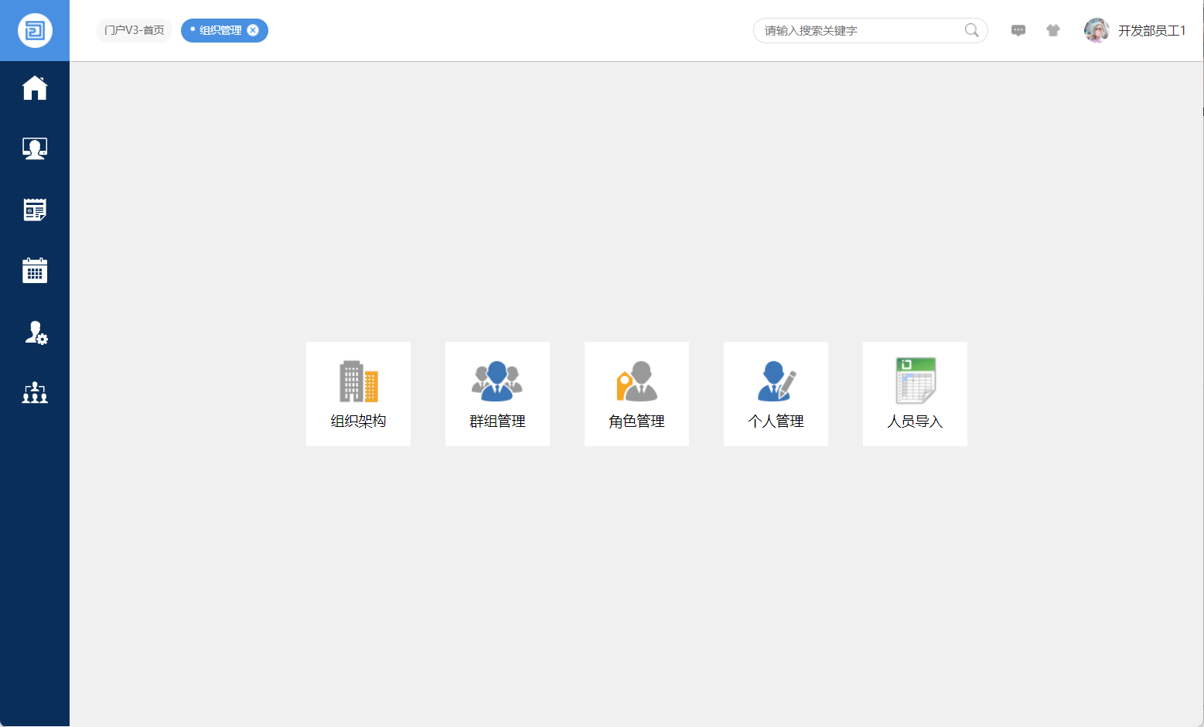Select the 组织管理 tab

[220, 30]
